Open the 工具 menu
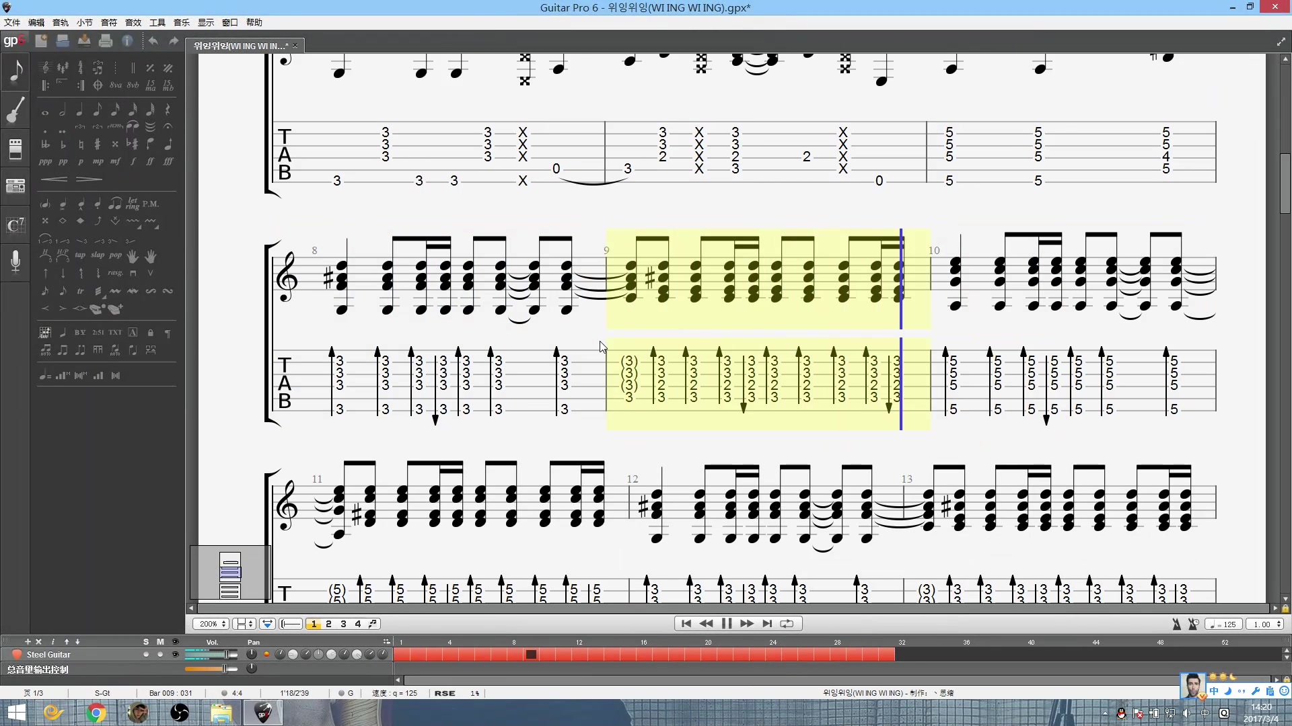The width and height of the screenshot is (1292, 726). (157, 22)
